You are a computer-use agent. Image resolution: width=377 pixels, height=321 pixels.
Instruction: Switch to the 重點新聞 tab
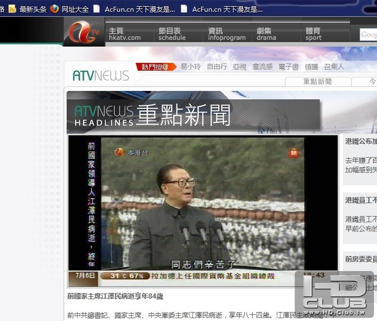tap(318, 82)
